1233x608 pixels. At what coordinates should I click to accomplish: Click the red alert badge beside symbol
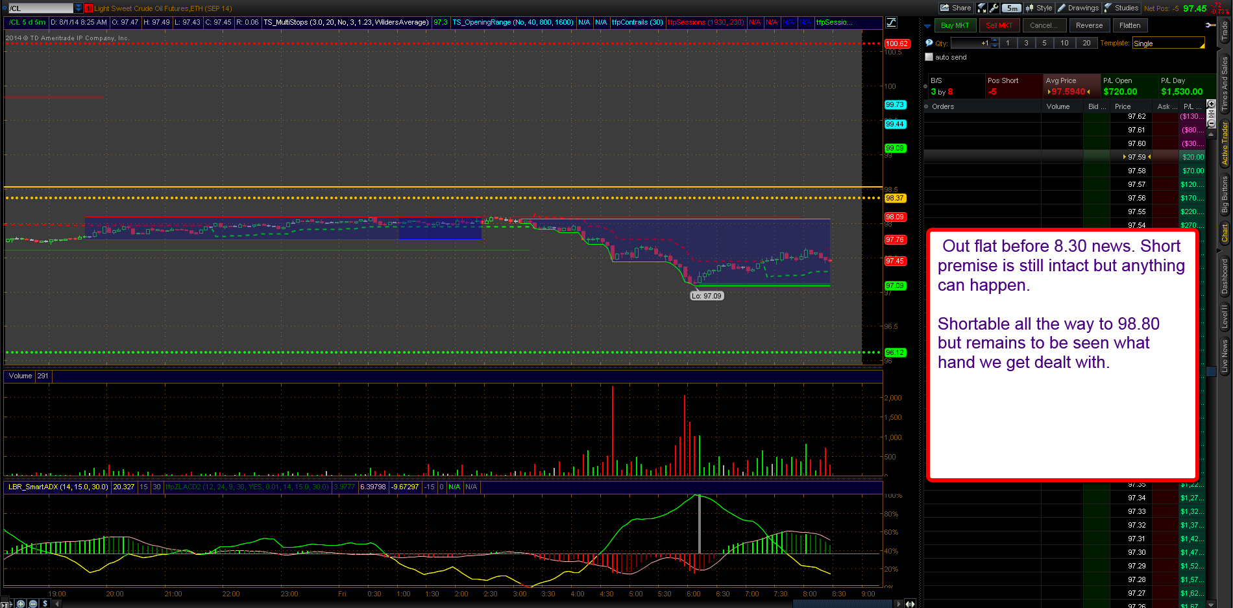coord(89,8)
